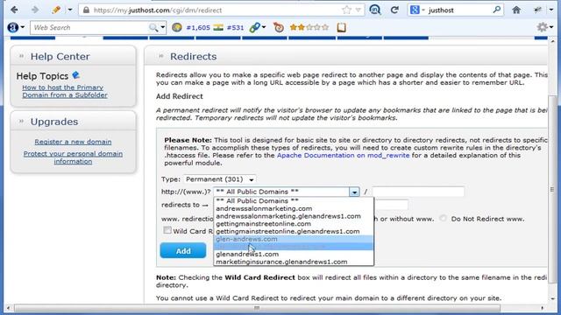
Task: Click the global rank globe icon
Action: [x=177, y=27]
